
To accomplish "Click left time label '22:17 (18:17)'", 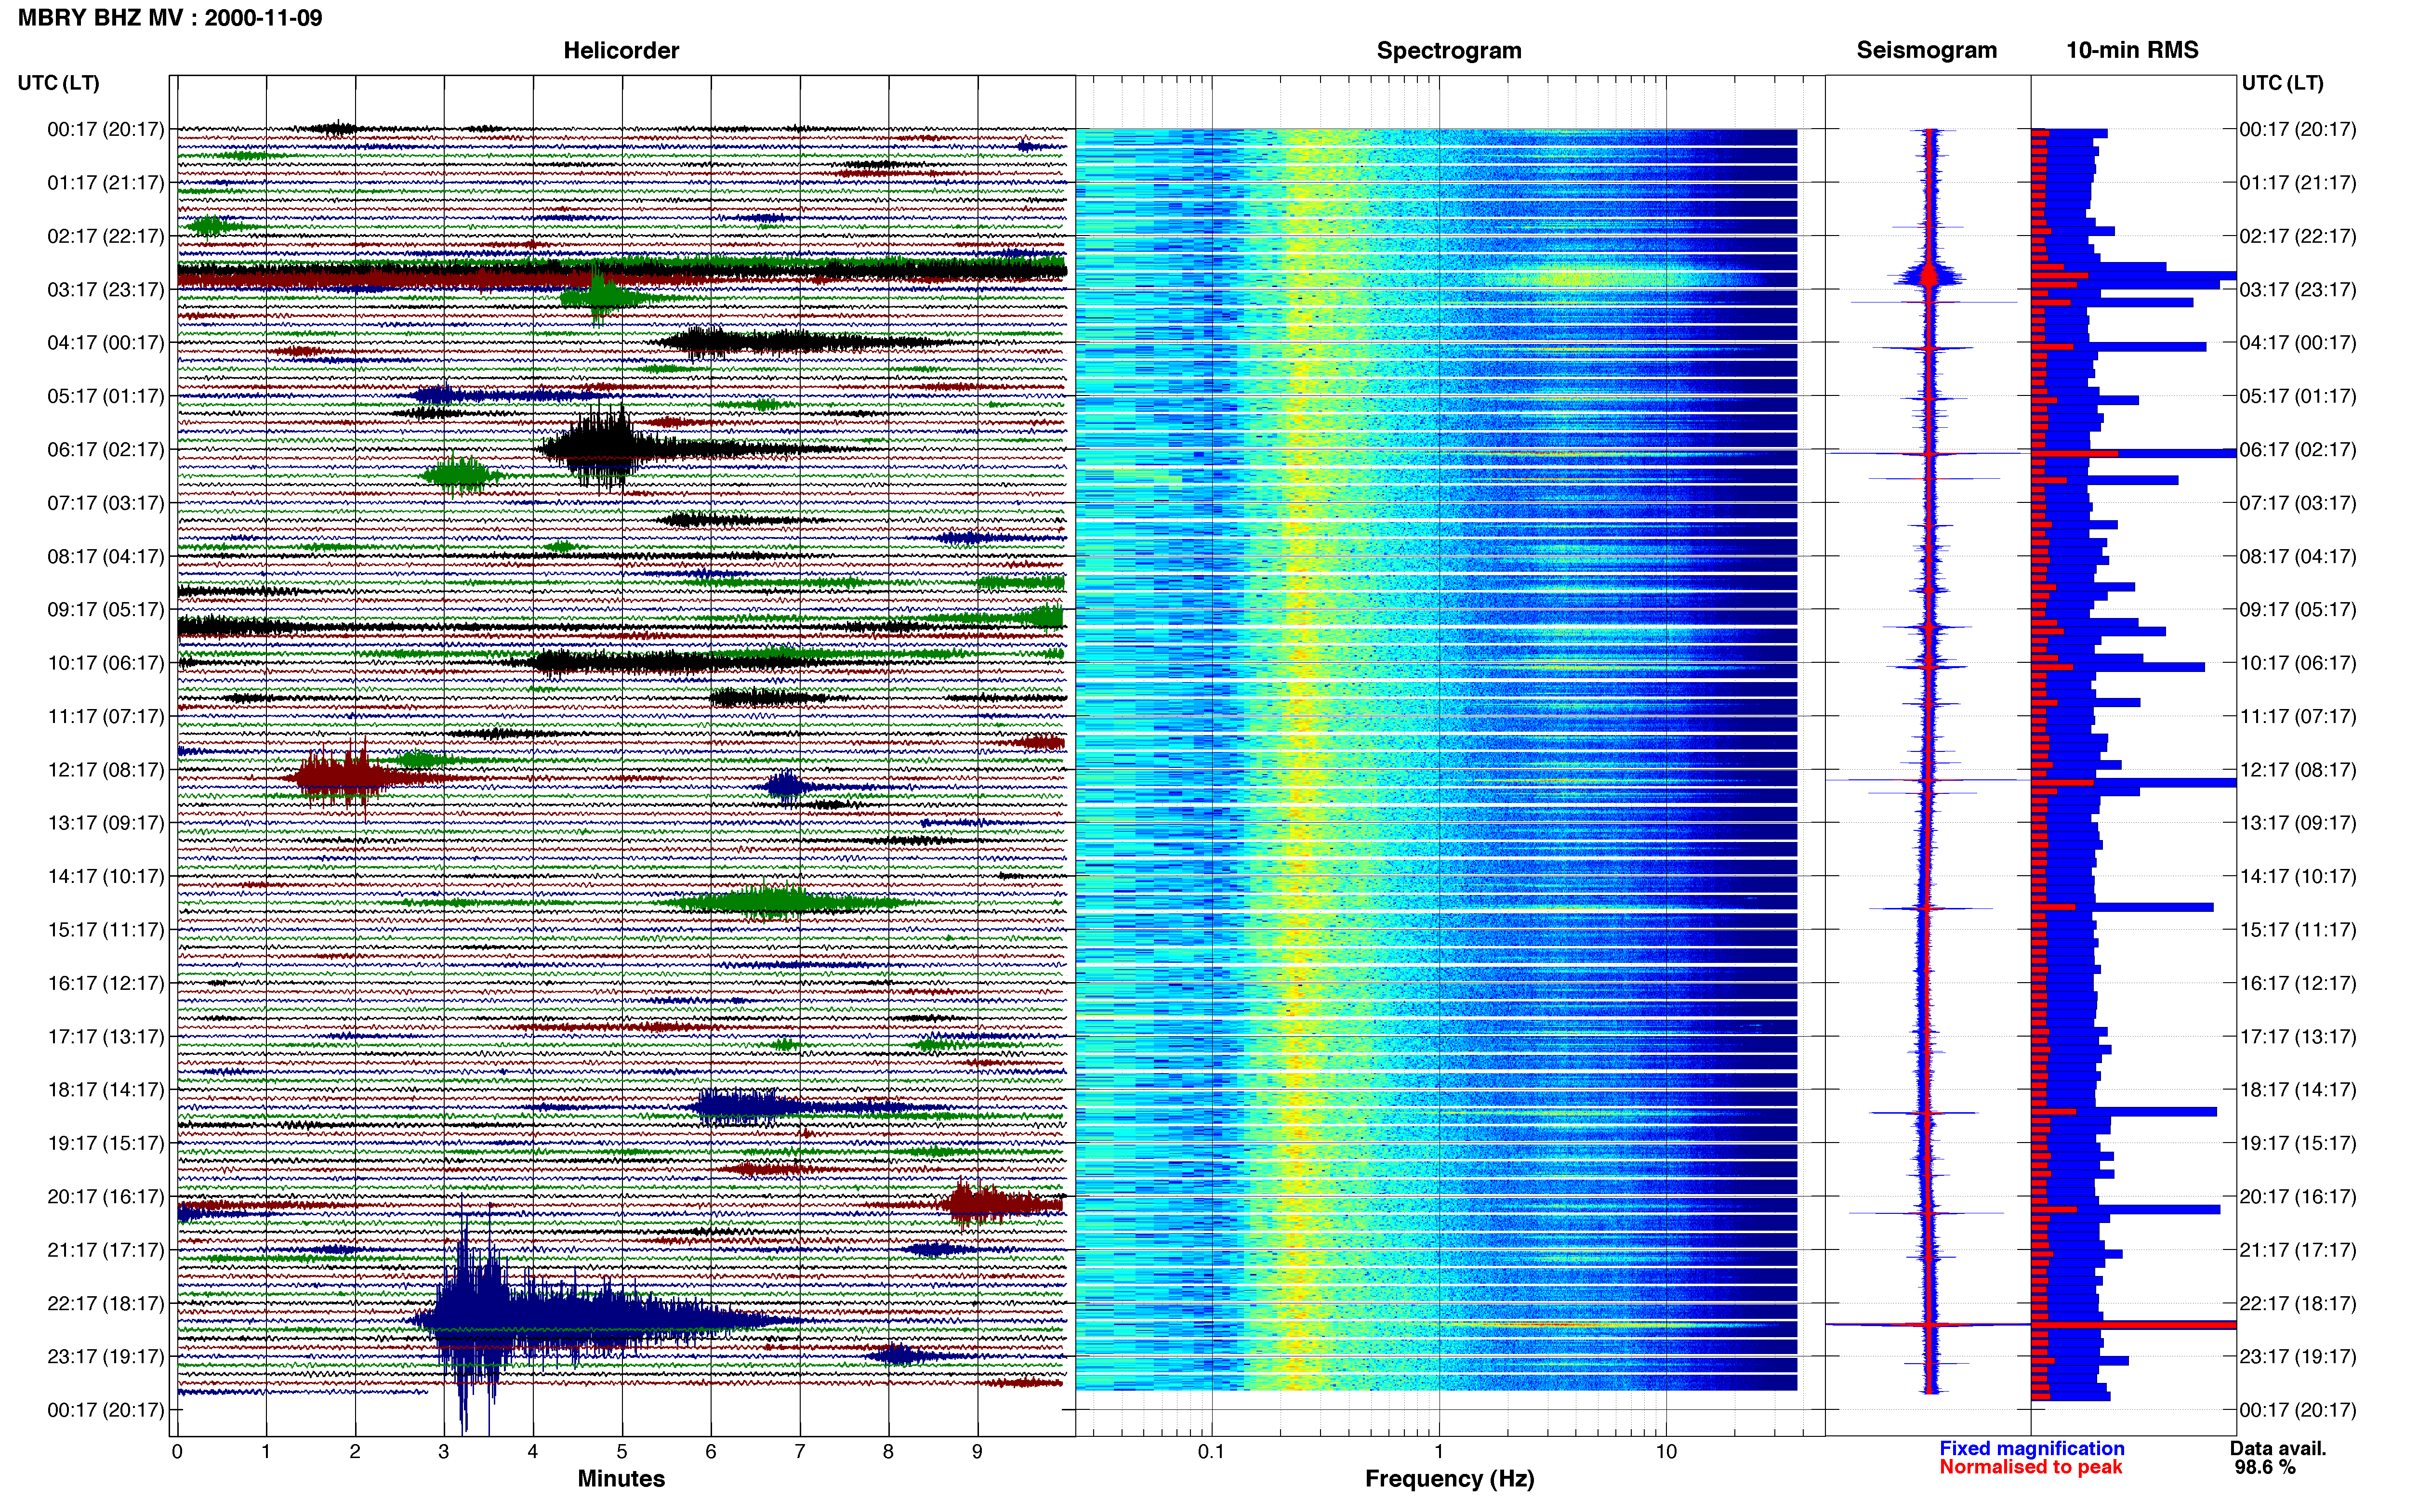I will coord(105,1303).
